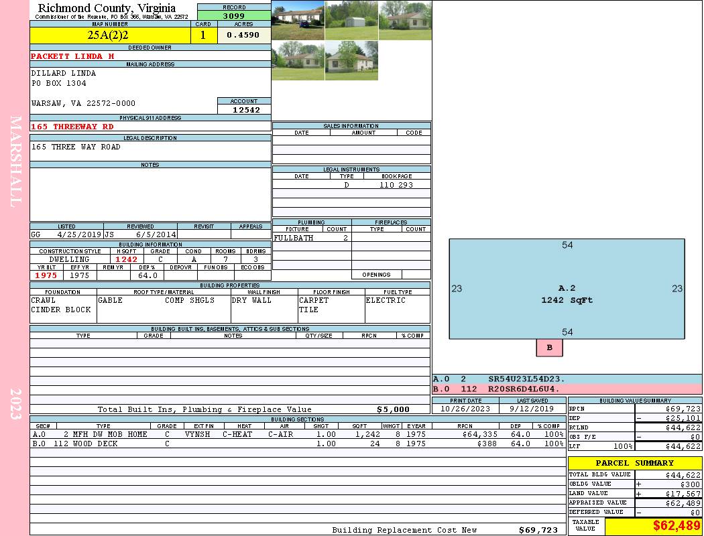Select the account number 12542 field

244,109
